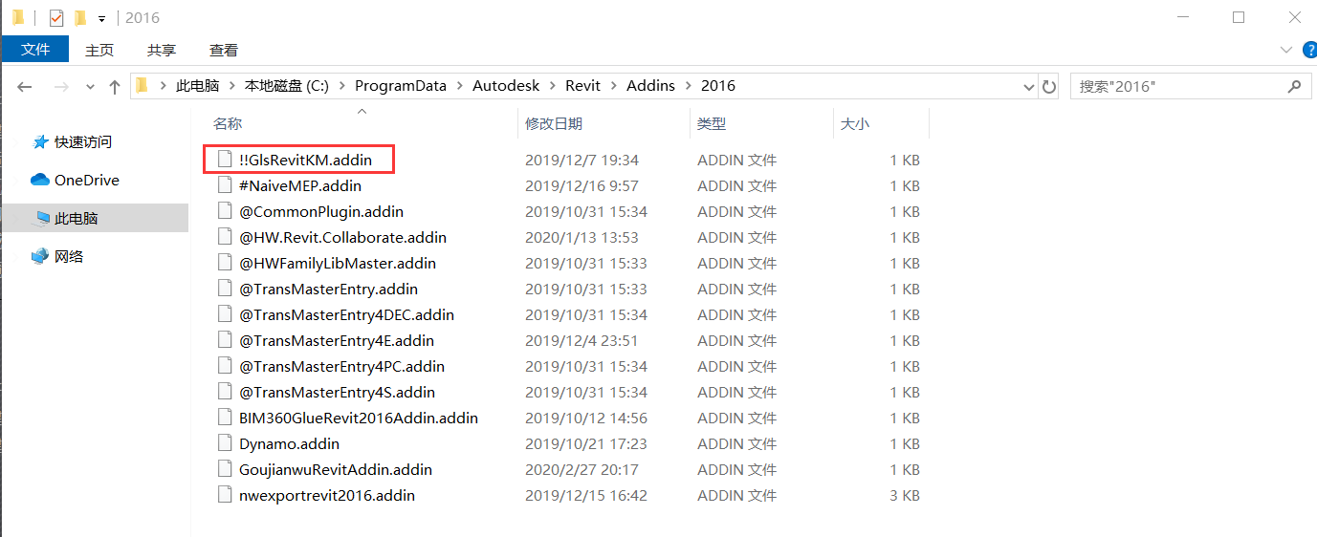Click file icon of #NaiveMEP.addin

(225, 185)
